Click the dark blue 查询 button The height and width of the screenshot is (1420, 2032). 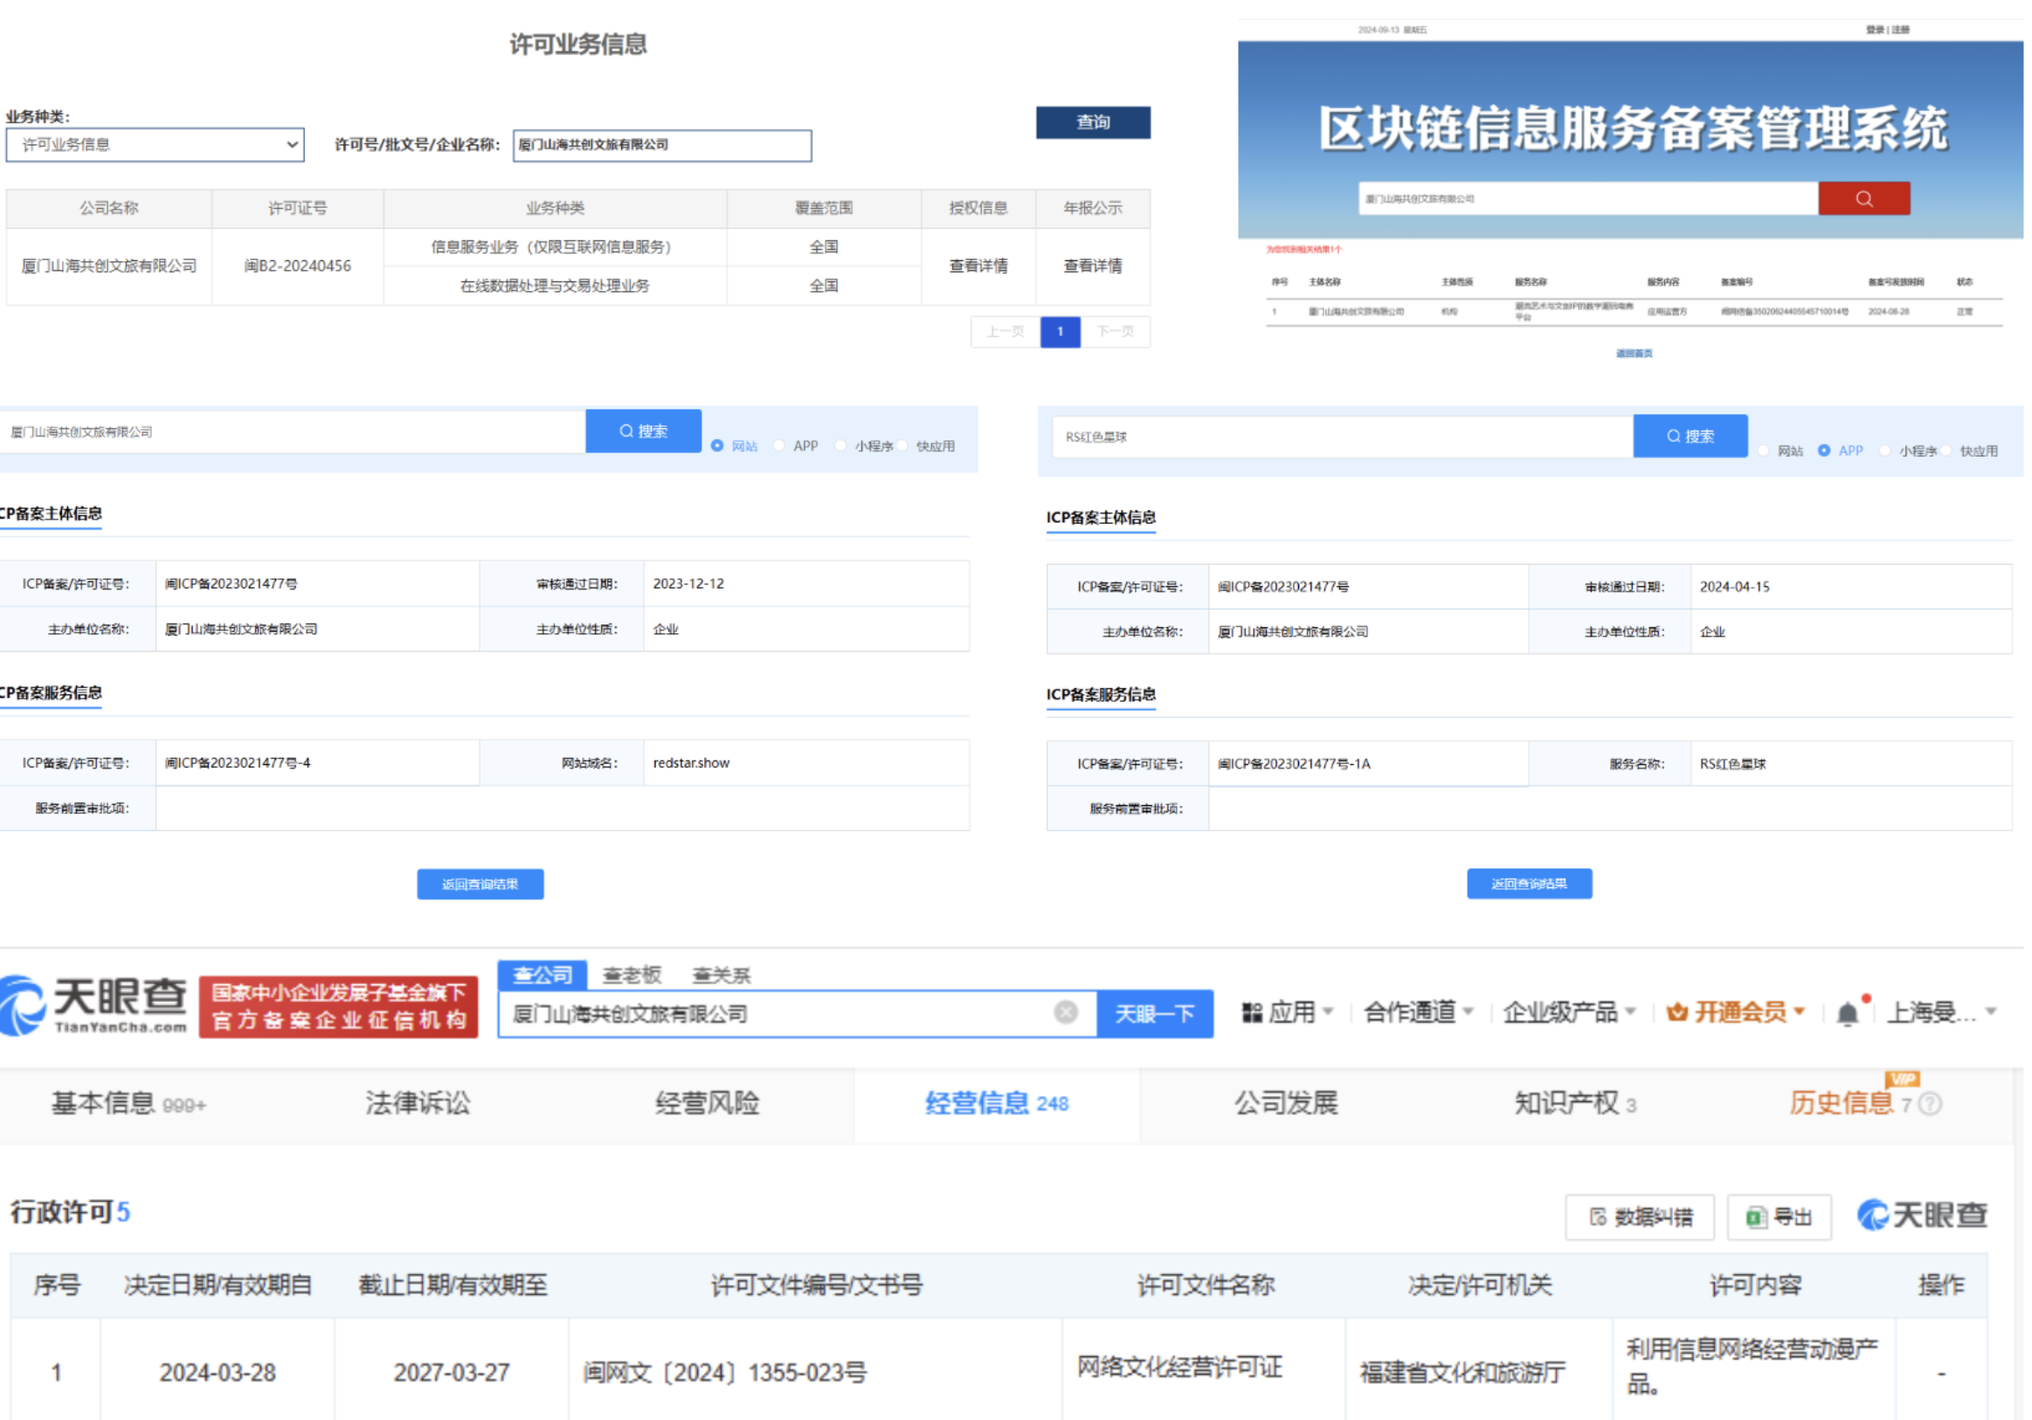[x=1093, y=122]
